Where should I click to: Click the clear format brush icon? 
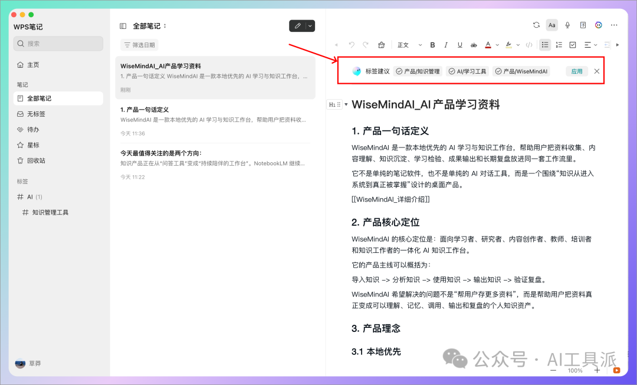pos(381,45)
